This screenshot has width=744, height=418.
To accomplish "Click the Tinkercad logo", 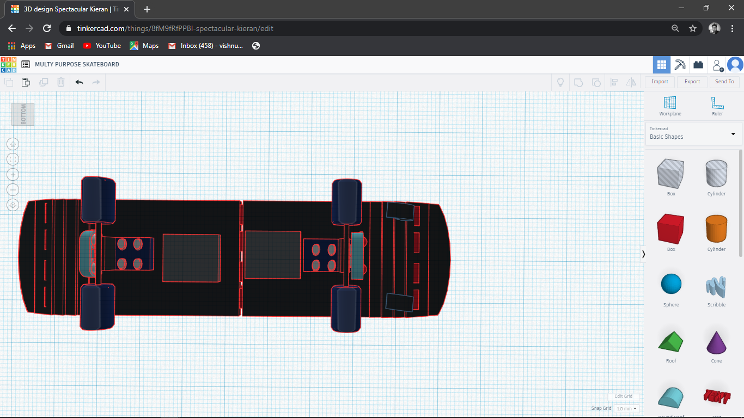I will pyautogui.click(x=8, y=64).
